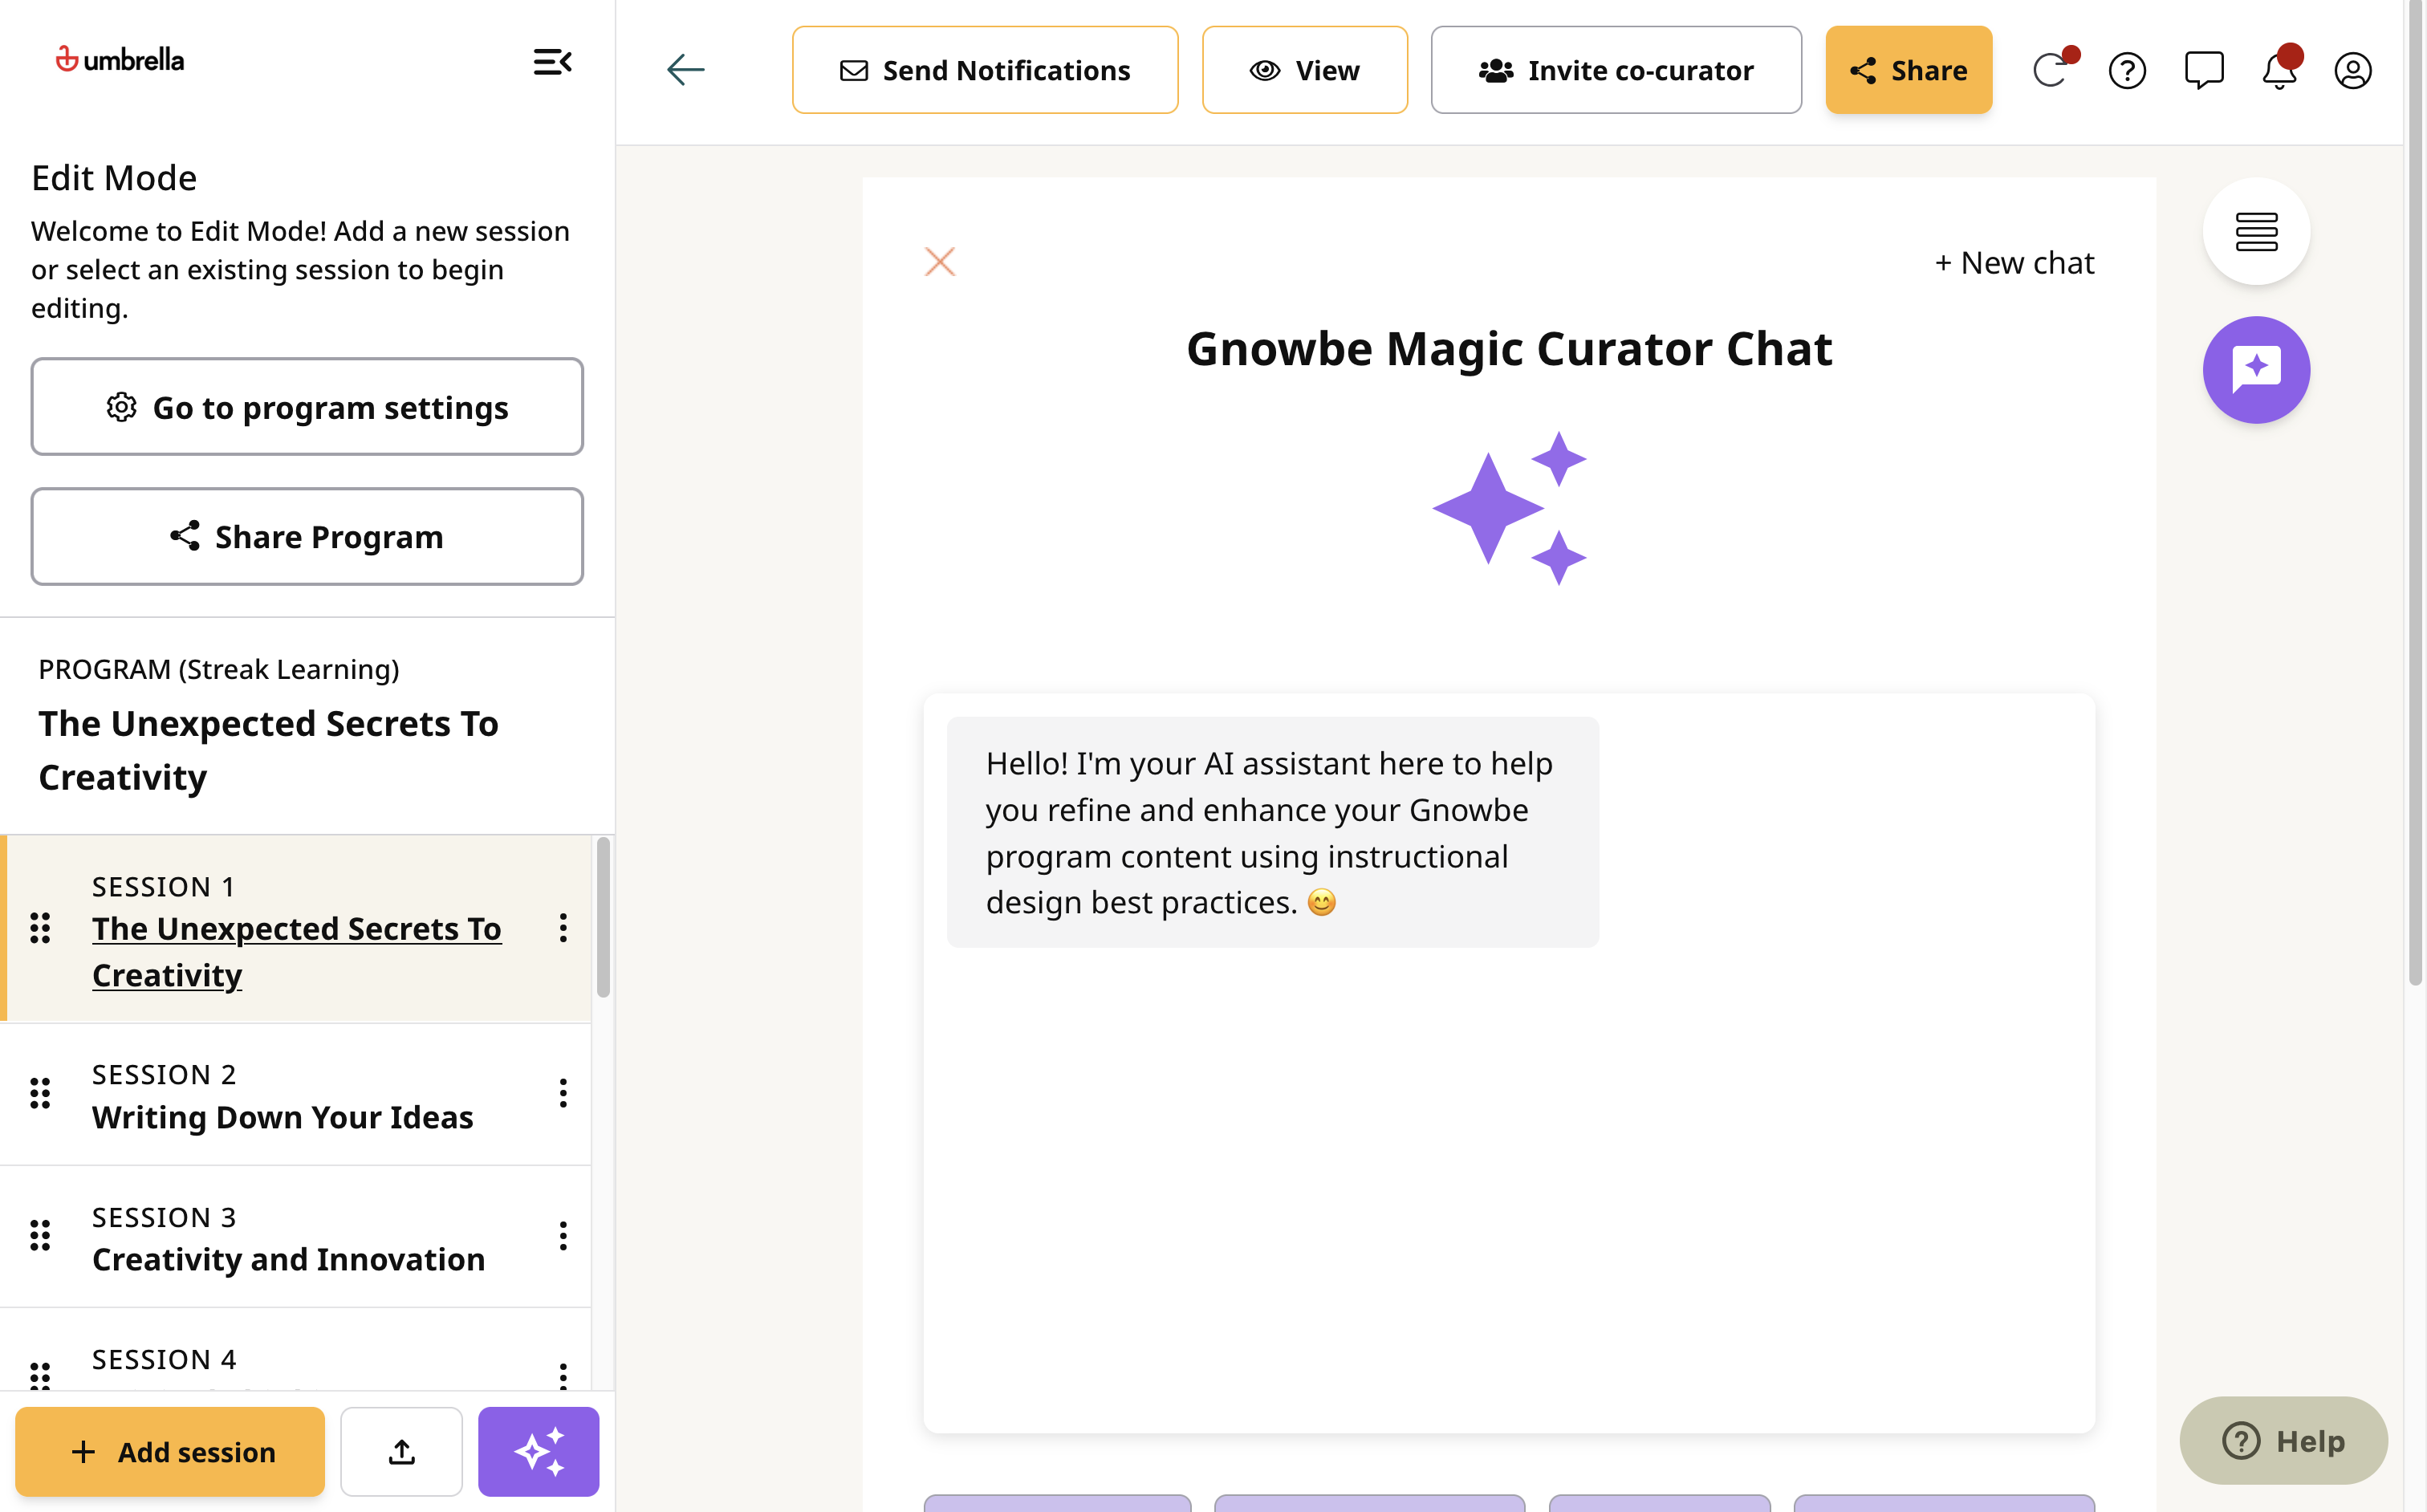
Task: Click the AI assistant greeting message
Action: [x=1272, y=832]
